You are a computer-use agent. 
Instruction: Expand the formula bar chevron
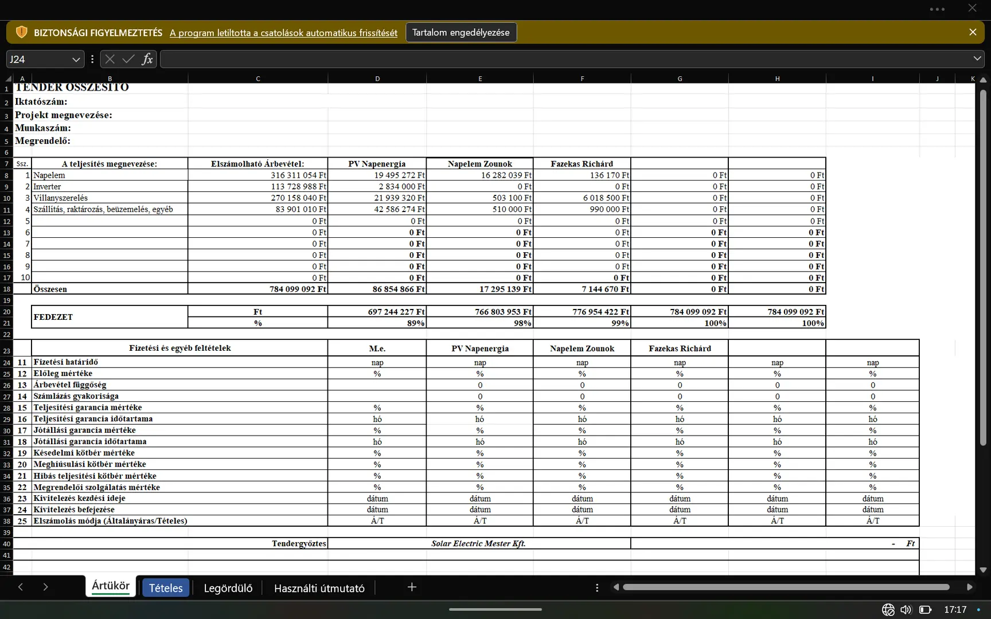click(977, 58)
